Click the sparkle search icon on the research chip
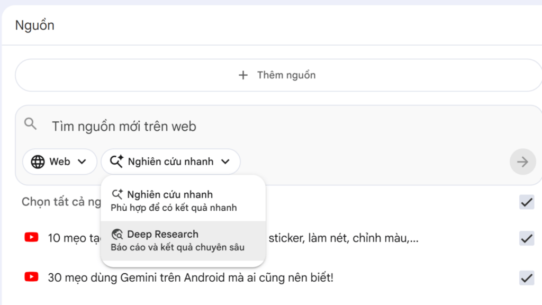Viewport: 542px width, 305px height. 117,162
